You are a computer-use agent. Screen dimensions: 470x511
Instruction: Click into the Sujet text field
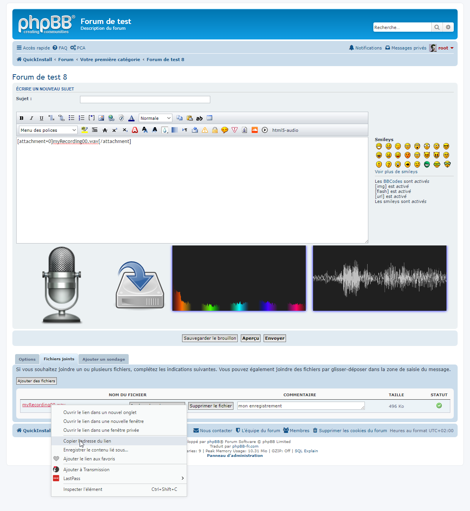pyautogui.click(x=145, y=100)
